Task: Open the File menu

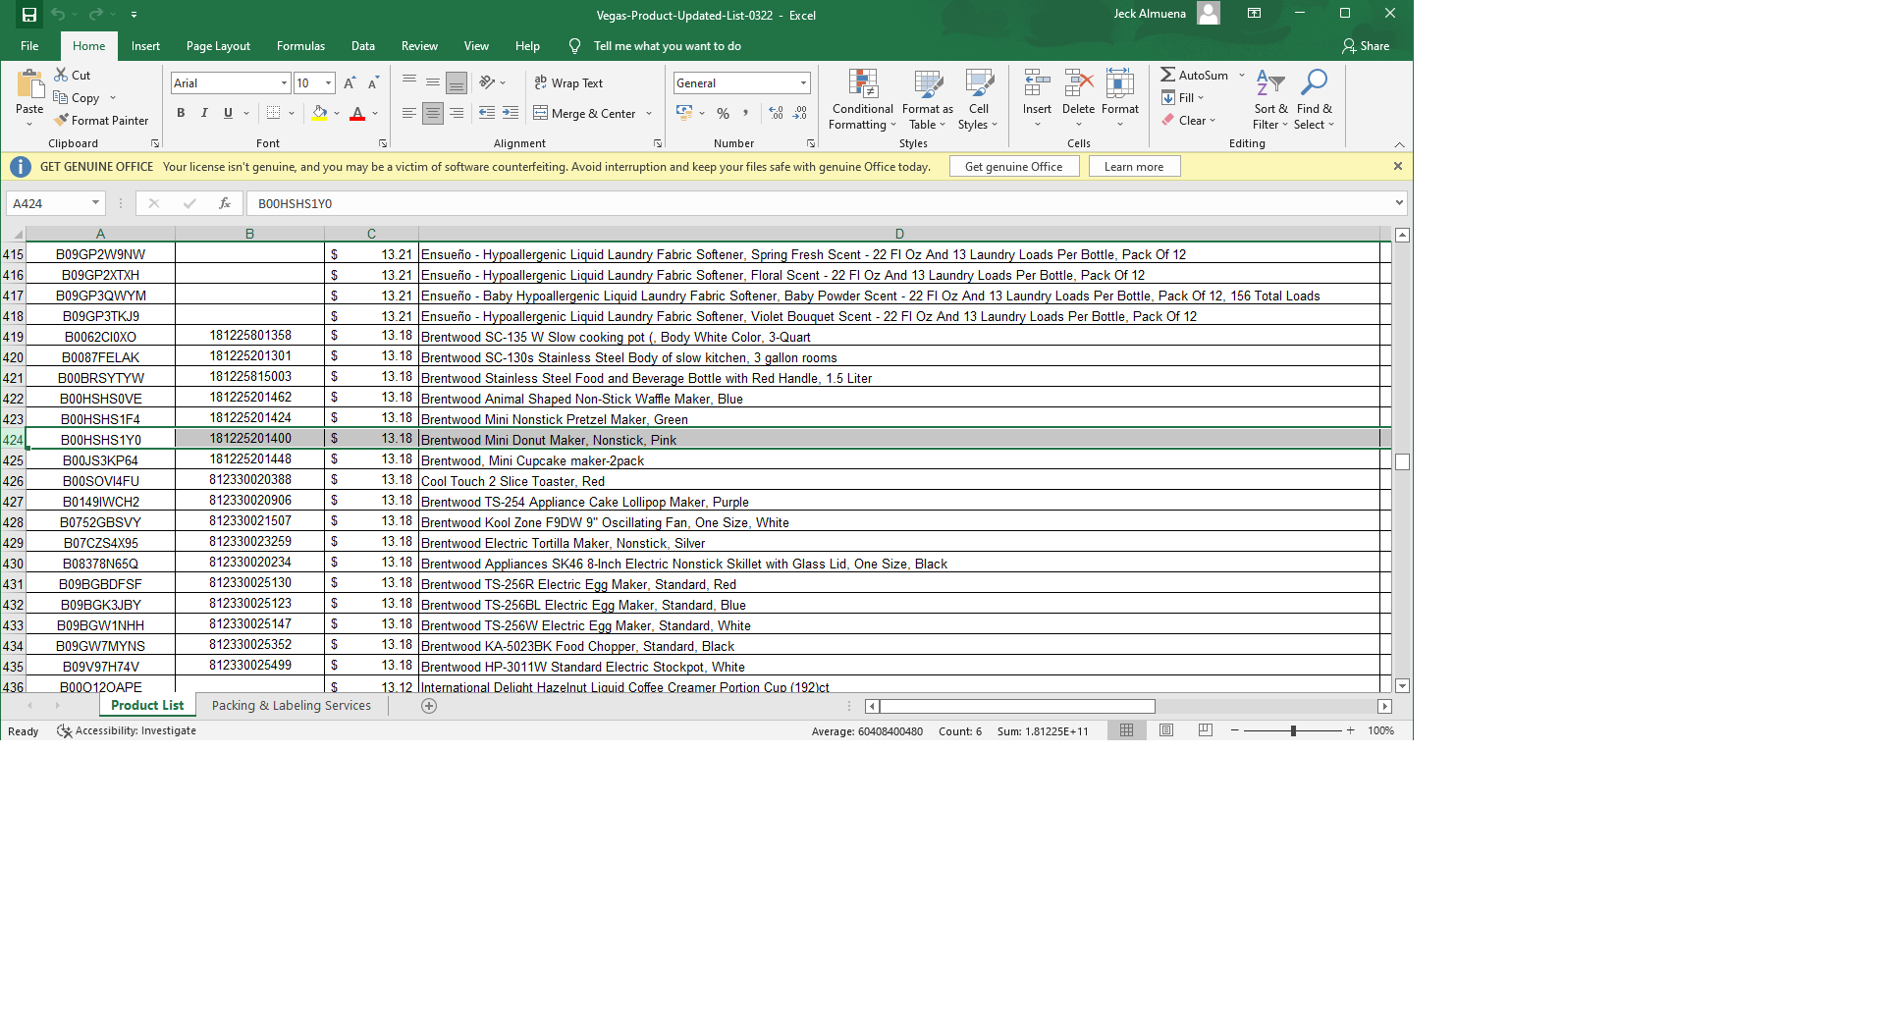Action: coord(29,46)
